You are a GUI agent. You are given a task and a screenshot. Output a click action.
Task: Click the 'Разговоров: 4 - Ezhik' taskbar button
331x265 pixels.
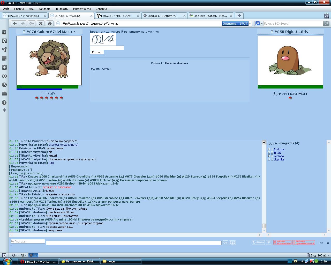[x=79, y=261]
